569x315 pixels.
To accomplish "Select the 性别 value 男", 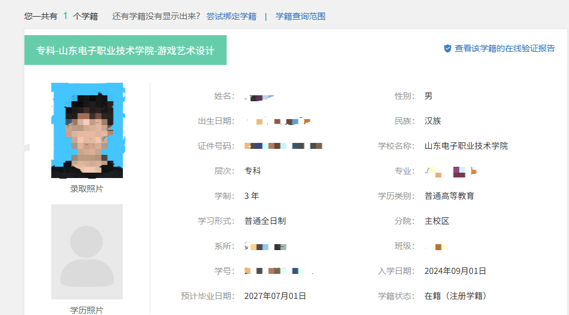I will coord(429,96).
